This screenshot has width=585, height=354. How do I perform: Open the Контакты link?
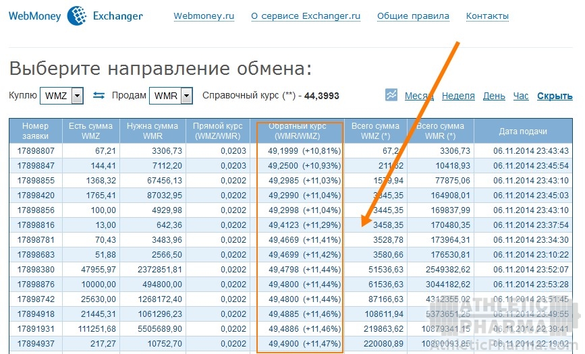[x=487, y=16]
